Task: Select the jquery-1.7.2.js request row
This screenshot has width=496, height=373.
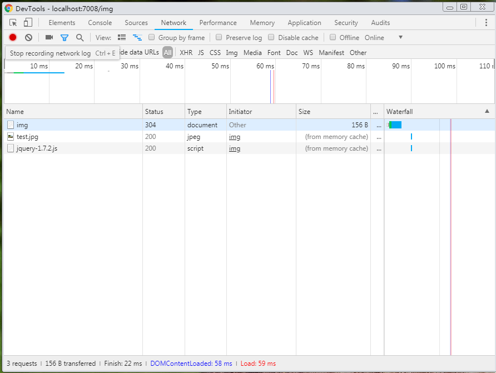Action: [249, 148]
